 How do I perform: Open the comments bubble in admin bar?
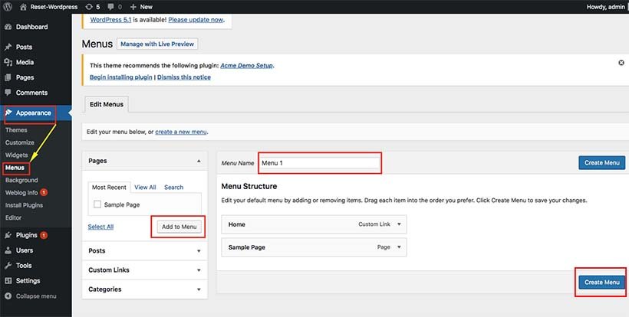click(110, 7)
